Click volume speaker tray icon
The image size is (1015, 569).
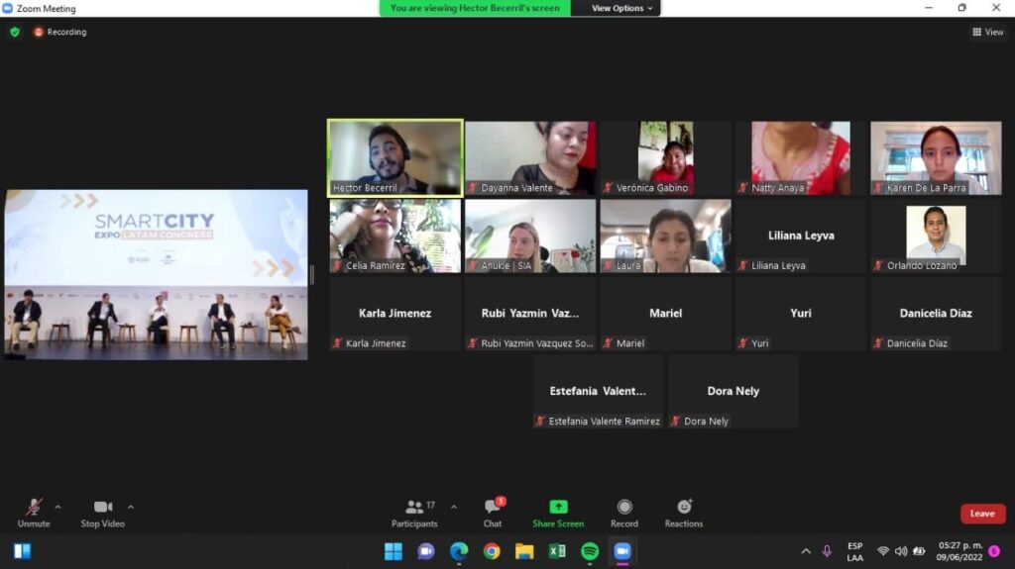(901, 551)
